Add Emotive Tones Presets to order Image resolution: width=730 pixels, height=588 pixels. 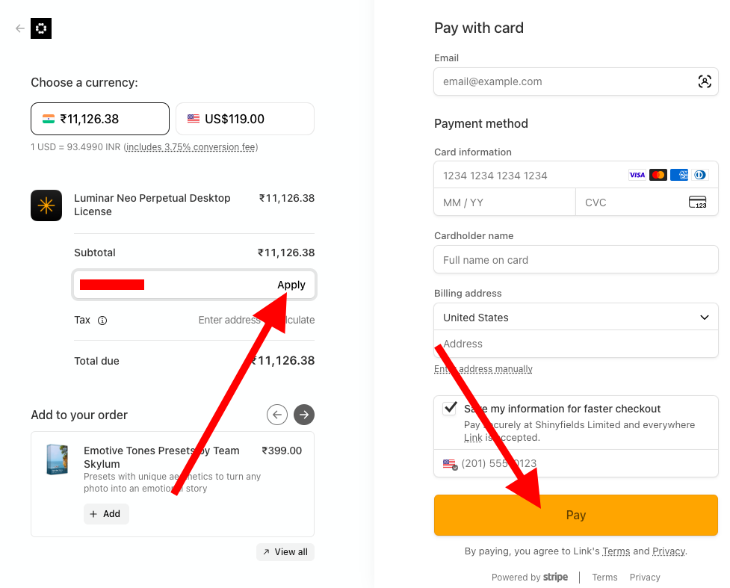click(x=105, y=514)
